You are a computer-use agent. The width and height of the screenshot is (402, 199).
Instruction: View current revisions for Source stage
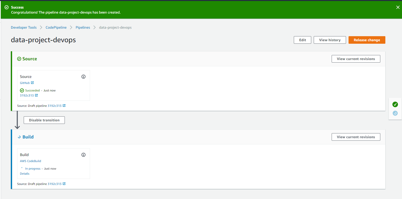(x=356, y=59)
